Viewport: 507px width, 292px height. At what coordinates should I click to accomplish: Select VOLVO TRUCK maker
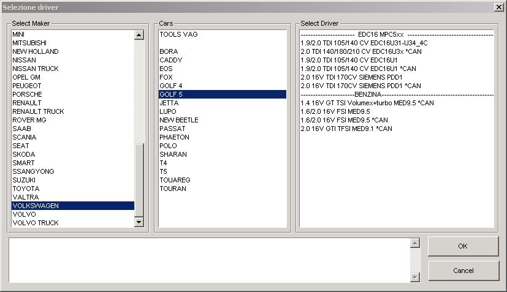pyautogui.click(x=73, y=223)
